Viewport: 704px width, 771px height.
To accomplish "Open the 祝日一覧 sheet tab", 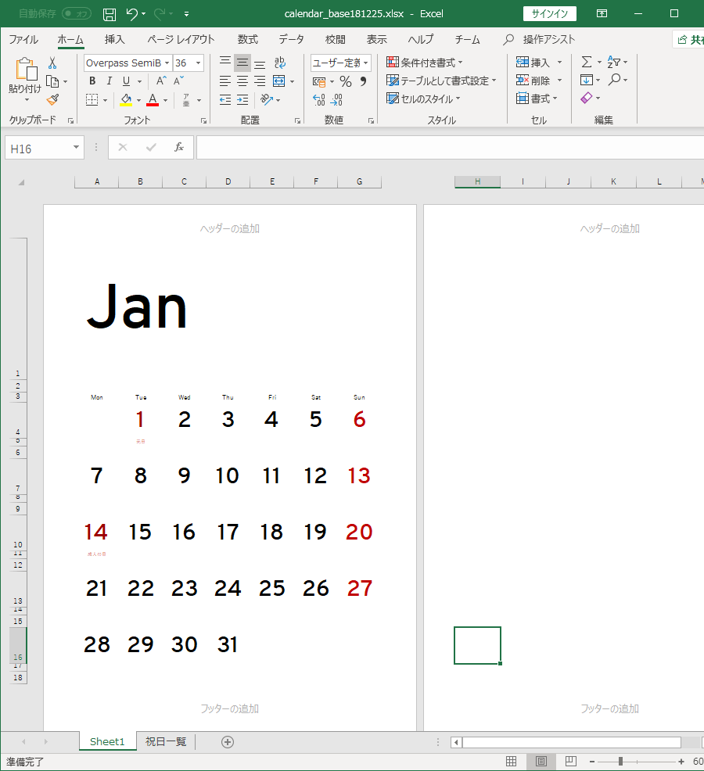I will coord(165,741).
